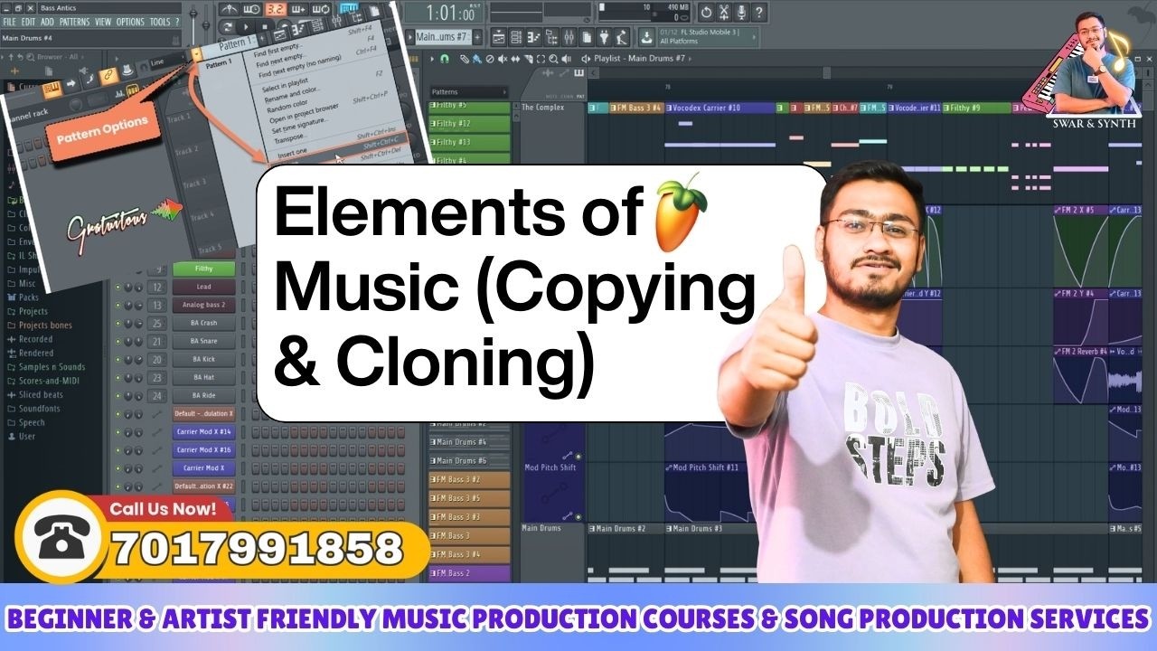Open the TOOLS menu

click(x=160, y=22)
